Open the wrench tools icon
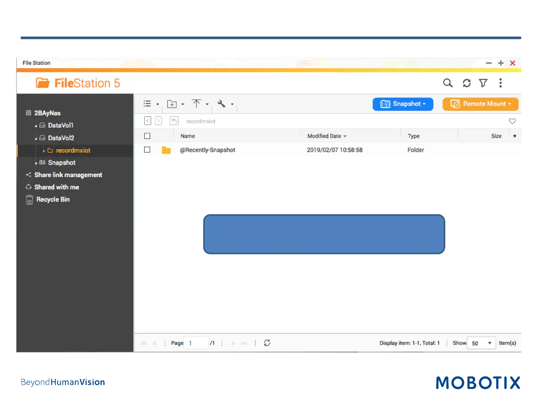Image resolution: width=542 pixels, height=407 pixels. click(x=221, y=104)
